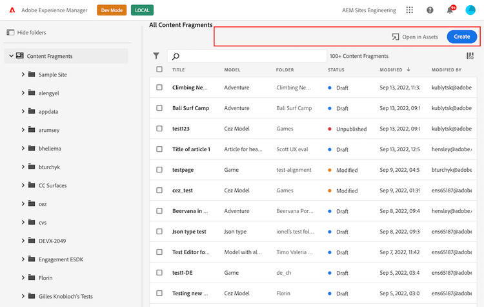Image resolution: width=484 pixels, height=307 pixels.
Task: Click the content fragment search field
Action: (x=247, y=56)
